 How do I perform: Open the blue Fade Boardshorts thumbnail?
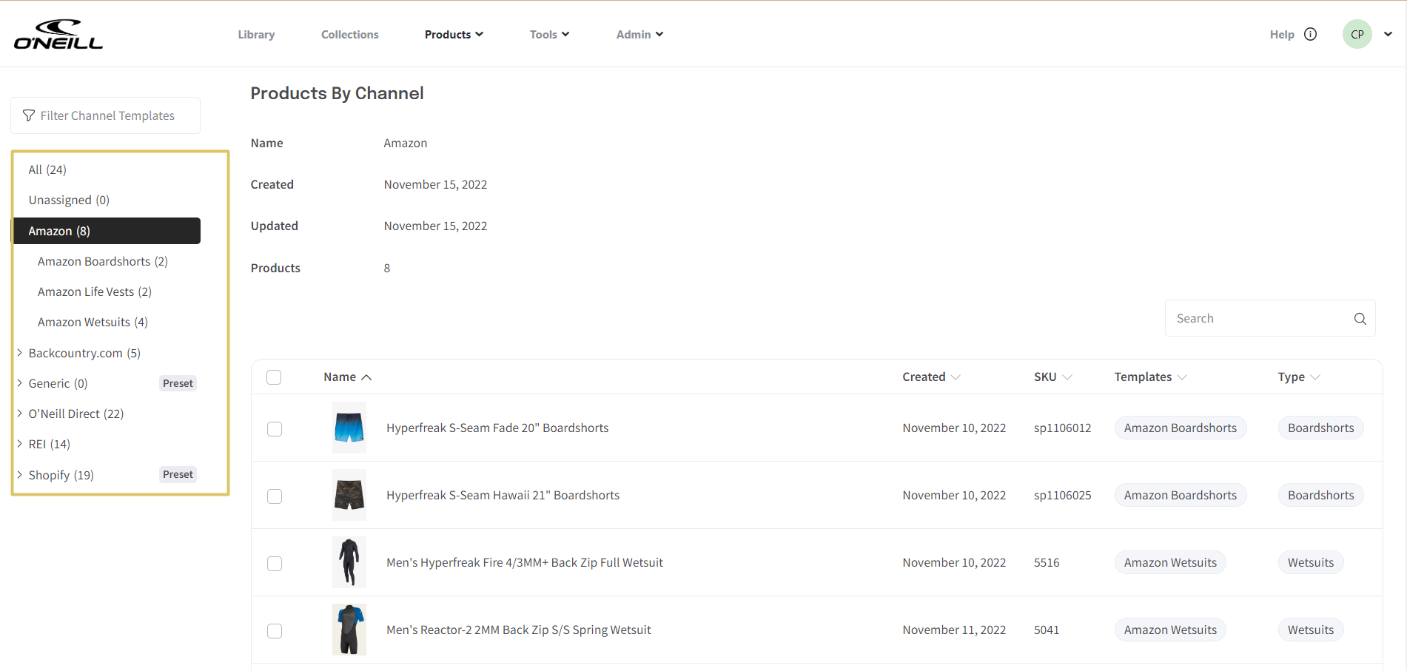pyautogui.click(x=349, y=428)
